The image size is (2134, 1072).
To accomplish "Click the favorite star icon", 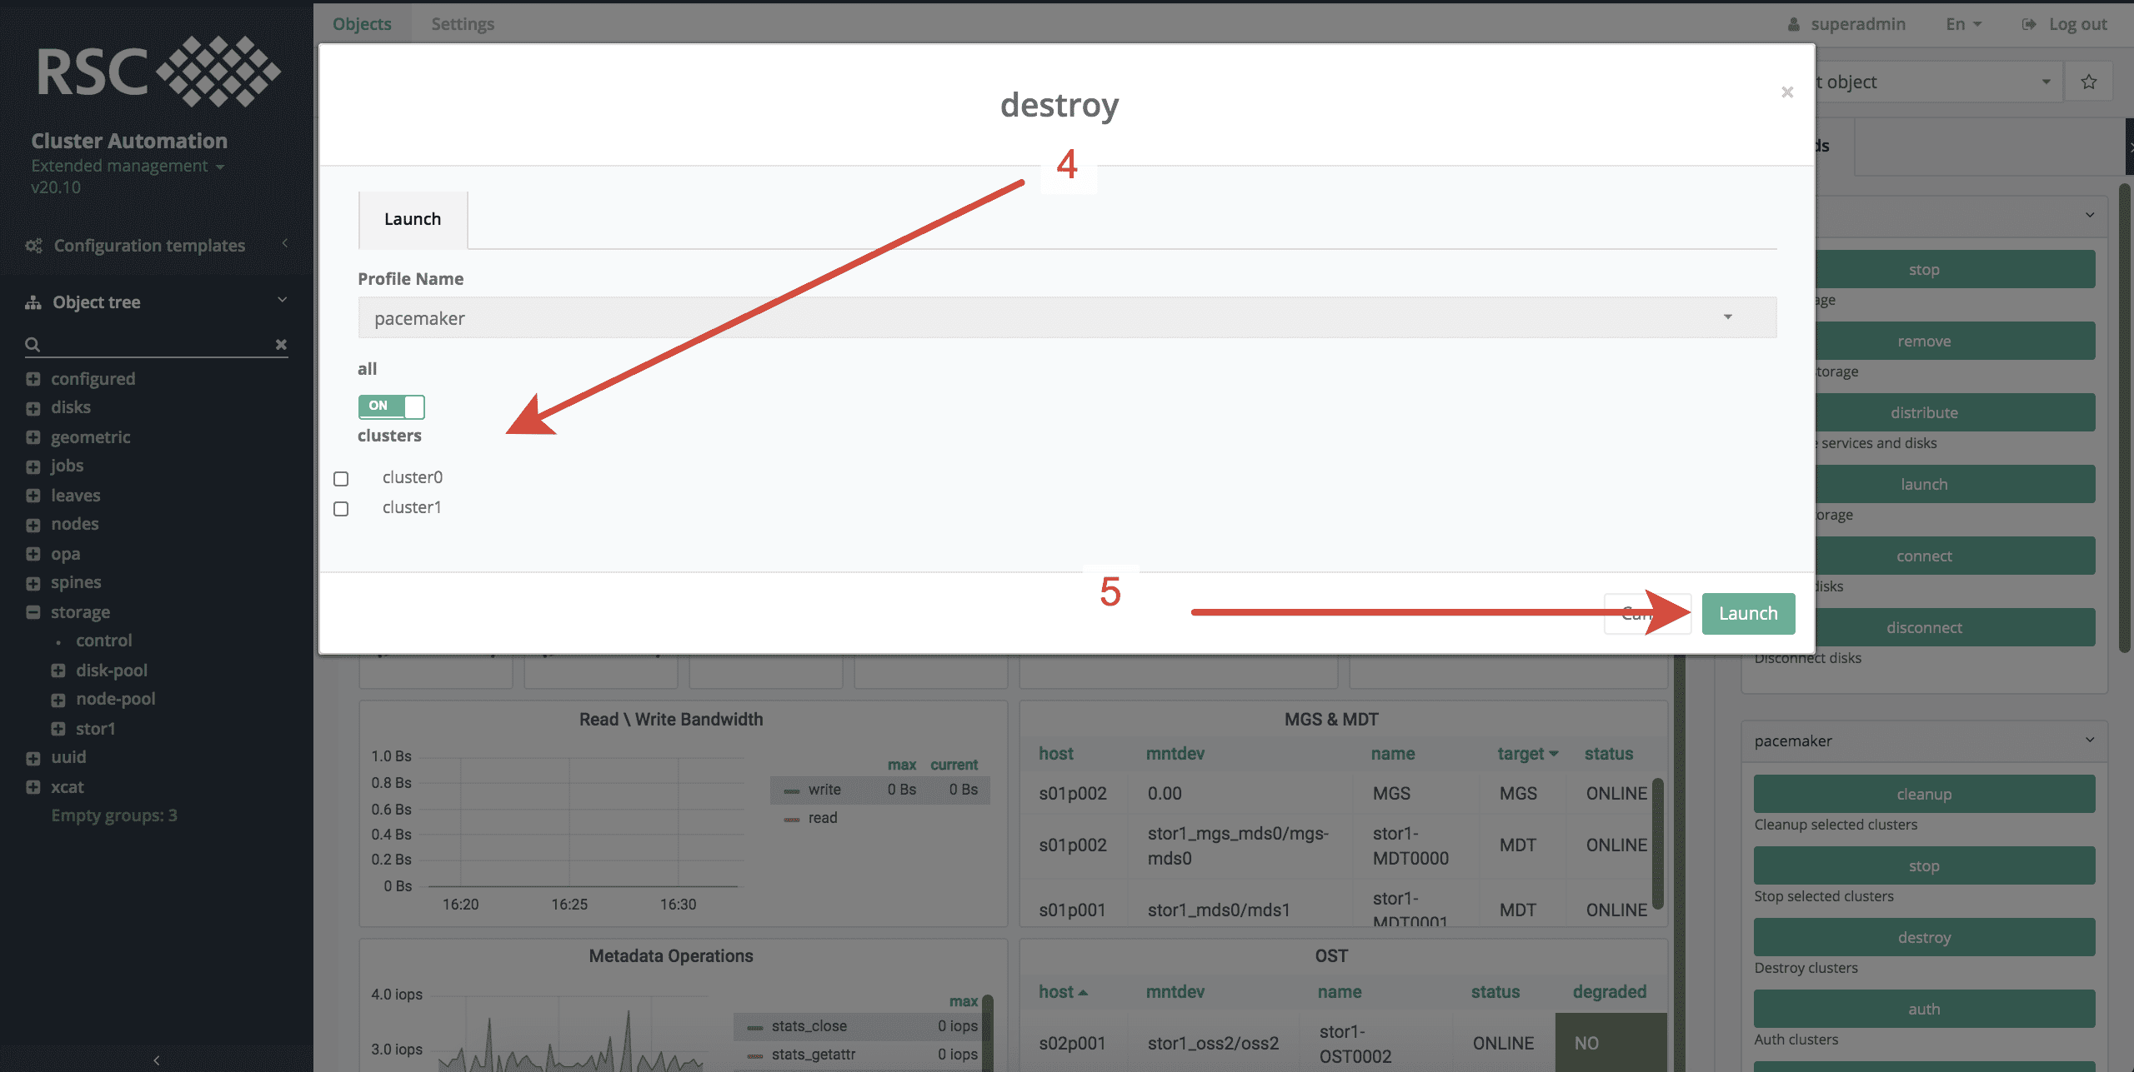I will click(x=2088, y=82).
